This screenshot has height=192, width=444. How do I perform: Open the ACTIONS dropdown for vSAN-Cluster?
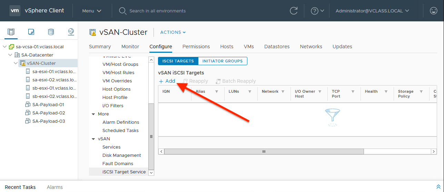[173, 32]
